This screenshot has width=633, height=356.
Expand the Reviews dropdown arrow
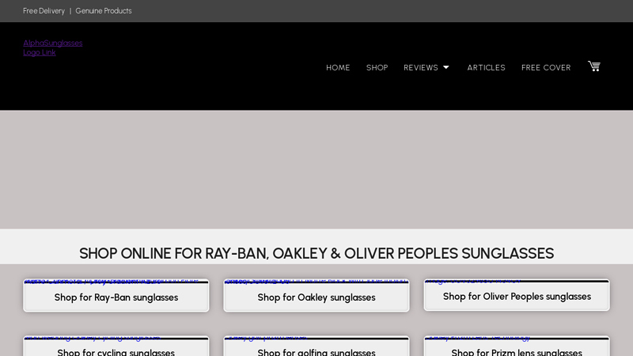(x=446, y=67)
